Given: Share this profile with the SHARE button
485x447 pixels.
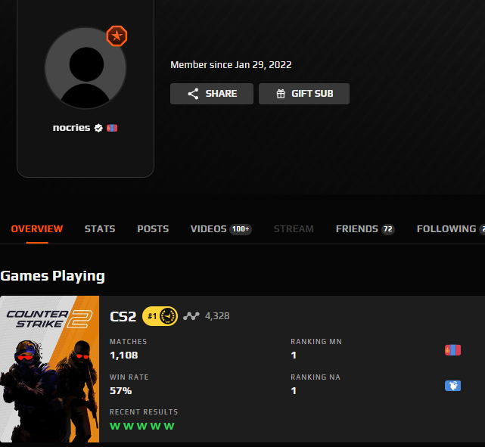Looking at the screenshot, I should 212,94.
